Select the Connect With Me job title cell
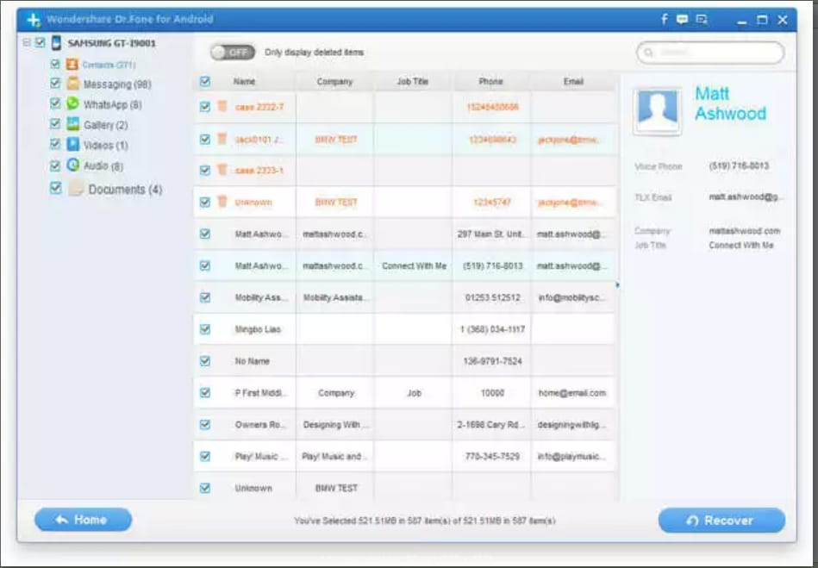Viewport: 818px width, 568px height. point(415,266)
